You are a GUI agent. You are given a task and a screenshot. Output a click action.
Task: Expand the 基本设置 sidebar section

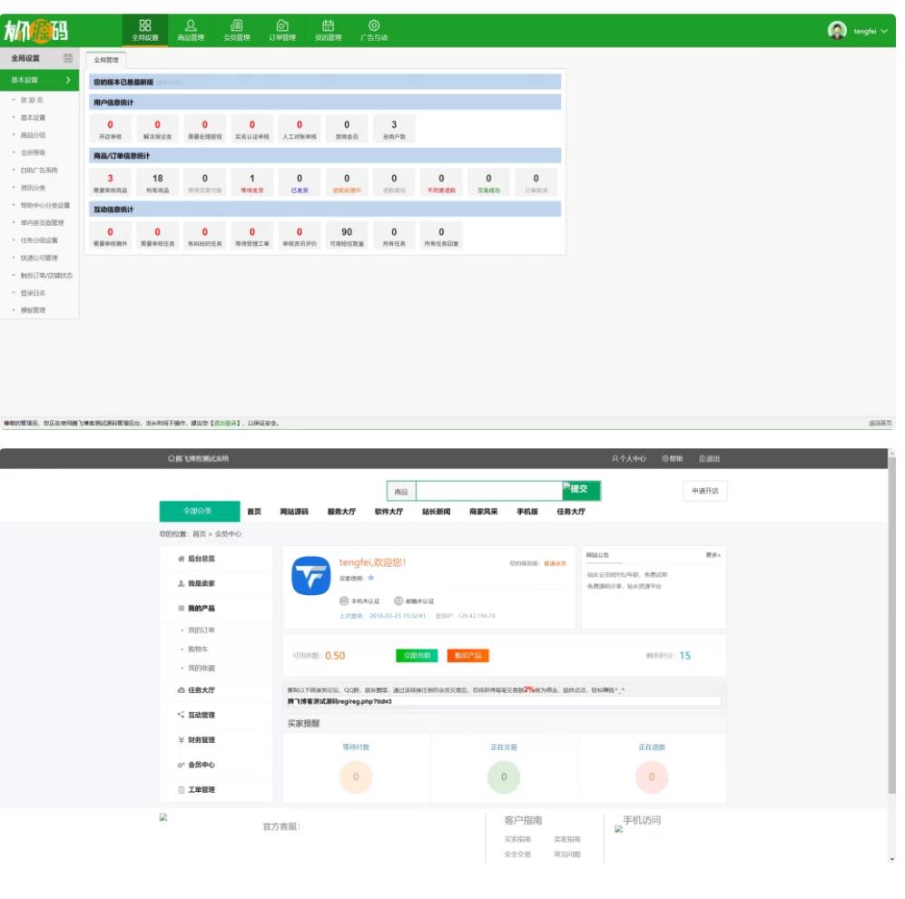[40, 81]
